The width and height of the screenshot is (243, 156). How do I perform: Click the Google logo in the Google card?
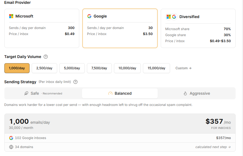pos(89,16)
